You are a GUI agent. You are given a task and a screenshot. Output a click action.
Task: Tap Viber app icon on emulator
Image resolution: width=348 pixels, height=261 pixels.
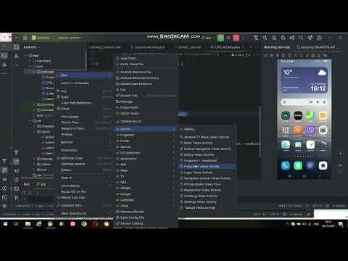coord(310,130)
